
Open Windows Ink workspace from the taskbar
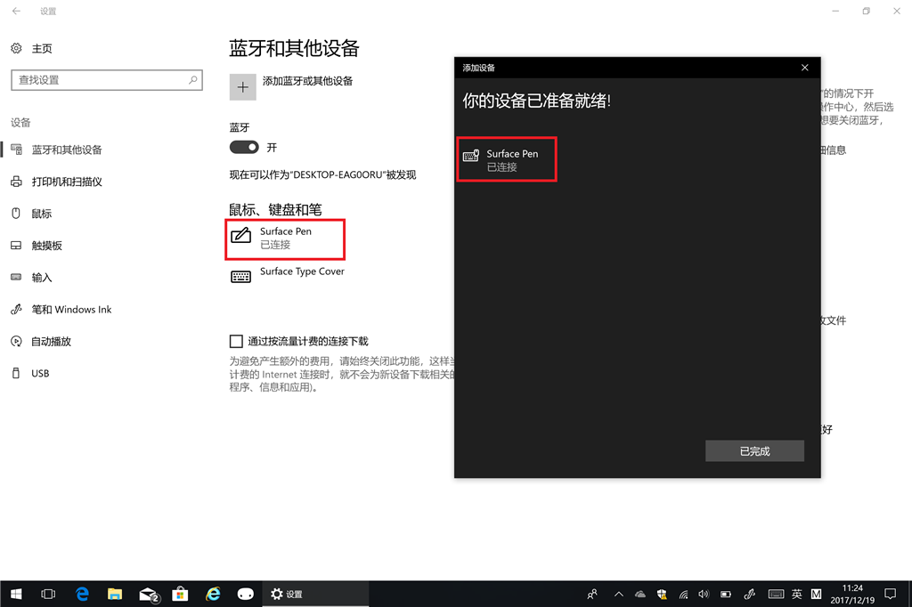749,594
